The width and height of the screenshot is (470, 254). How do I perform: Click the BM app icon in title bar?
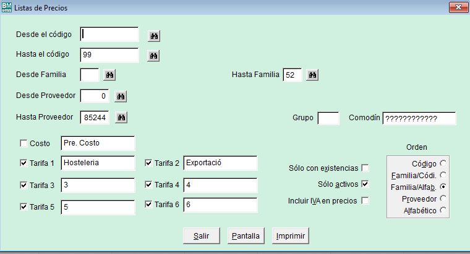(7, 8)
